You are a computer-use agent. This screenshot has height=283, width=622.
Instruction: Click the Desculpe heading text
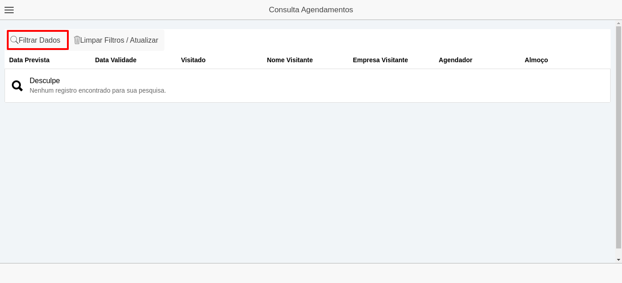pyautogui.click(x=45, y=81)
